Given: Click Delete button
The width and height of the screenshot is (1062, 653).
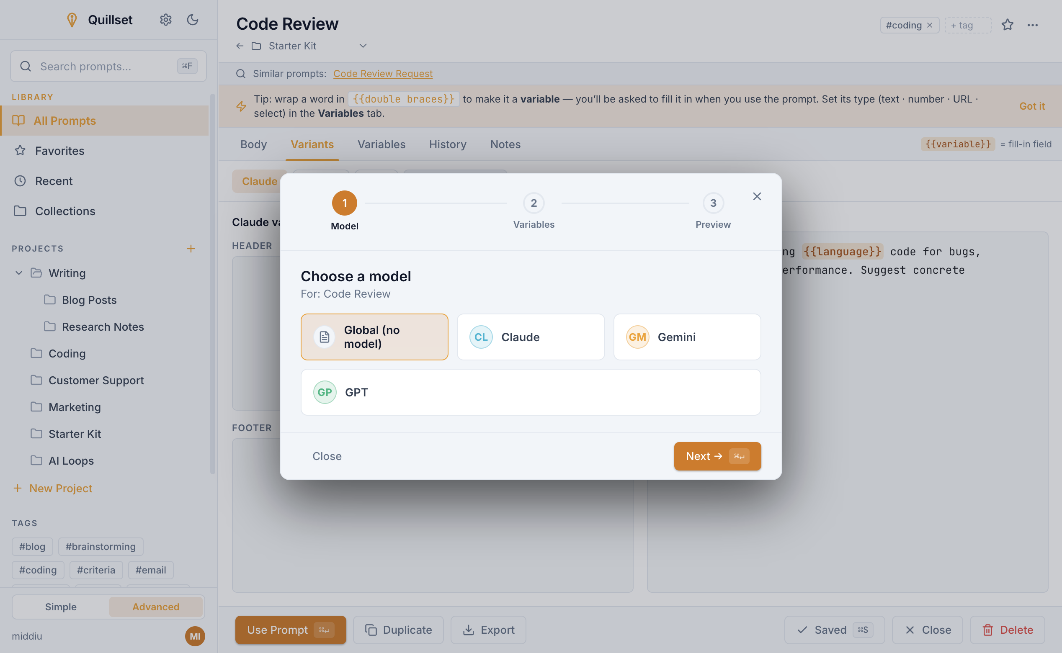Looking at the screenshot, I should coord(1008,630).
